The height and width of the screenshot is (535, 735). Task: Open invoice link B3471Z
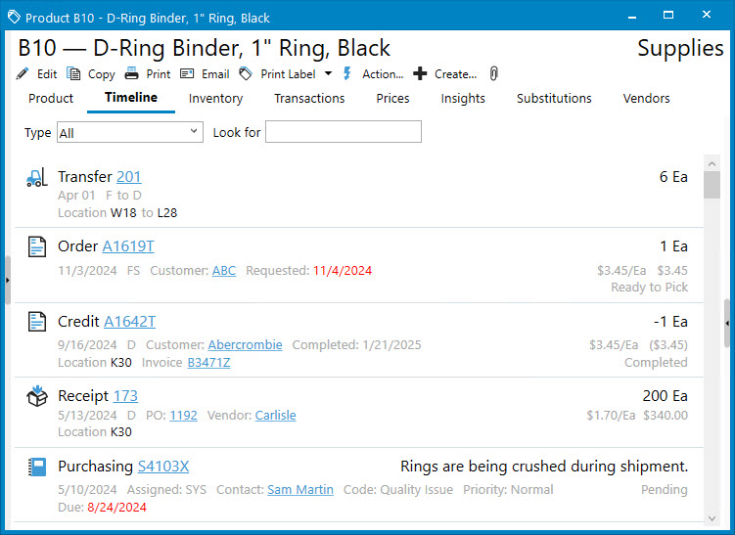click(x=209, y=363)
